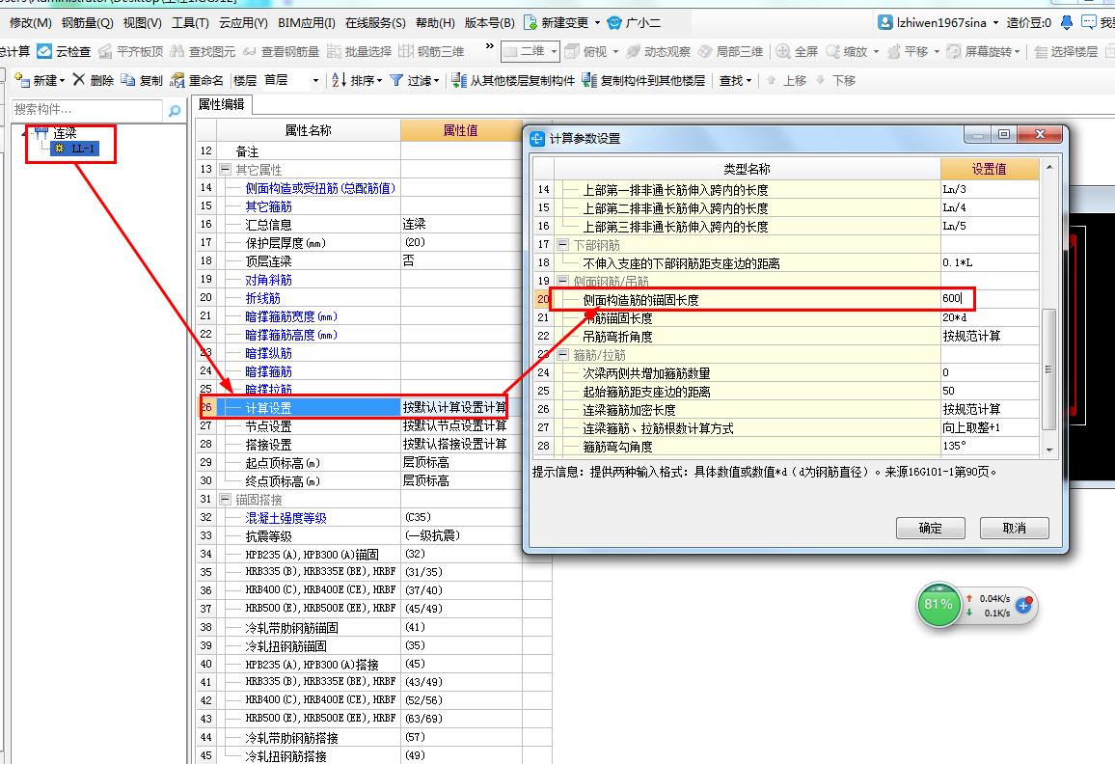1115x764 pixels.
Task: Click the blue plus on network widget
Action: coord(1024,606)
